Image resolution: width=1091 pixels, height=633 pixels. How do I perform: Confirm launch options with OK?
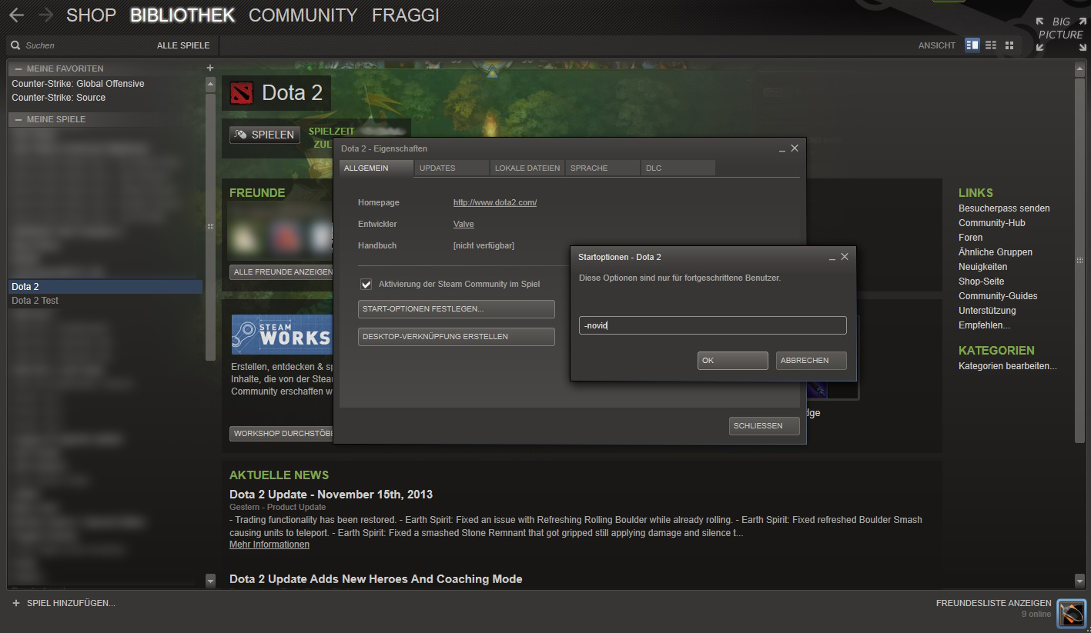click(x=733, y=361)
